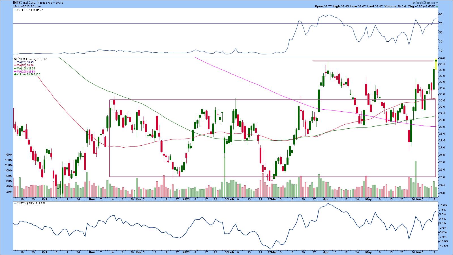Click the candlestick icon beside INTC (Daily)
453x255 pixels.
[x=14, y=59]
